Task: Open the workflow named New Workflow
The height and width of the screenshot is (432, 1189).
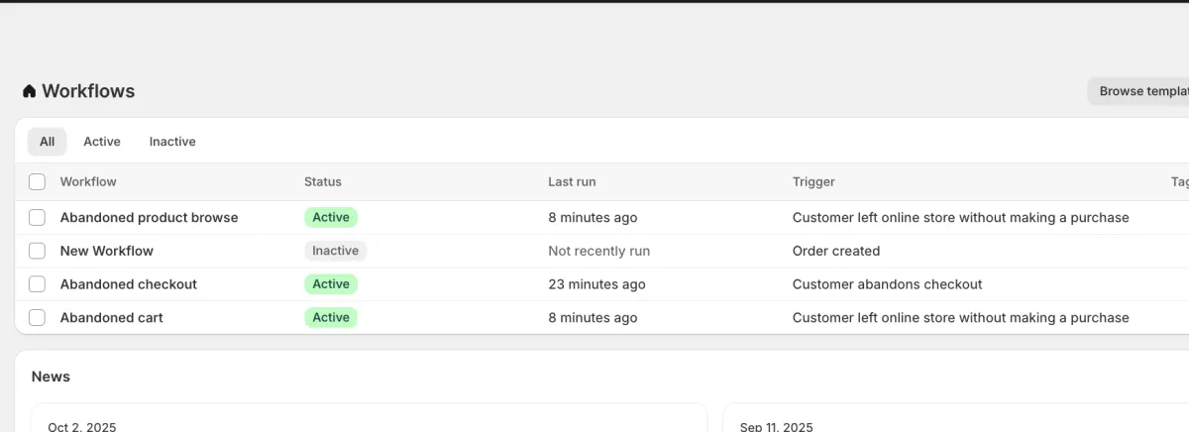Action: (x=107, y=251)
